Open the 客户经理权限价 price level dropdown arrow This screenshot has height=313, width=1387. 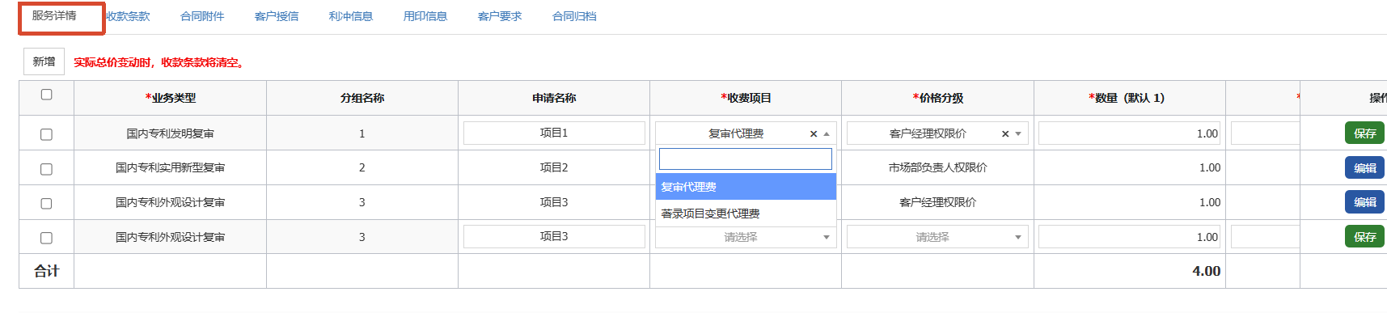pos(1018,134)
